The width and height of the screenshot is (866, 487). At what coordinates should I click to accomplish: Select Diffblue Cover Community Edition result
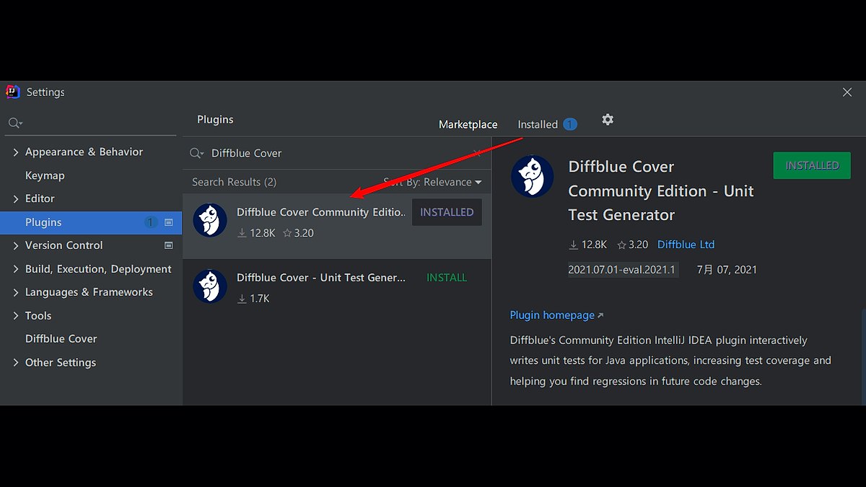[x=337, y=226]
